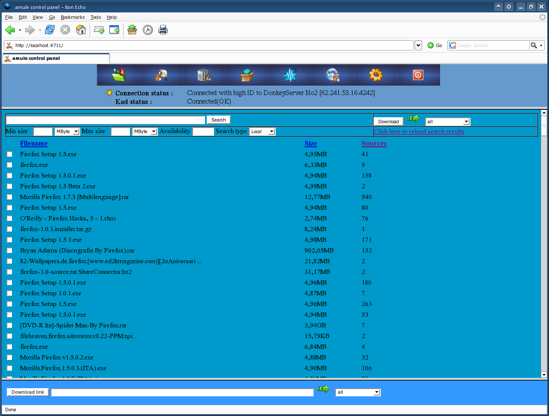Open the Kad globe icon
Image resolution: width=549 pixels, height=416 pixels.
(x=333, y=75)
